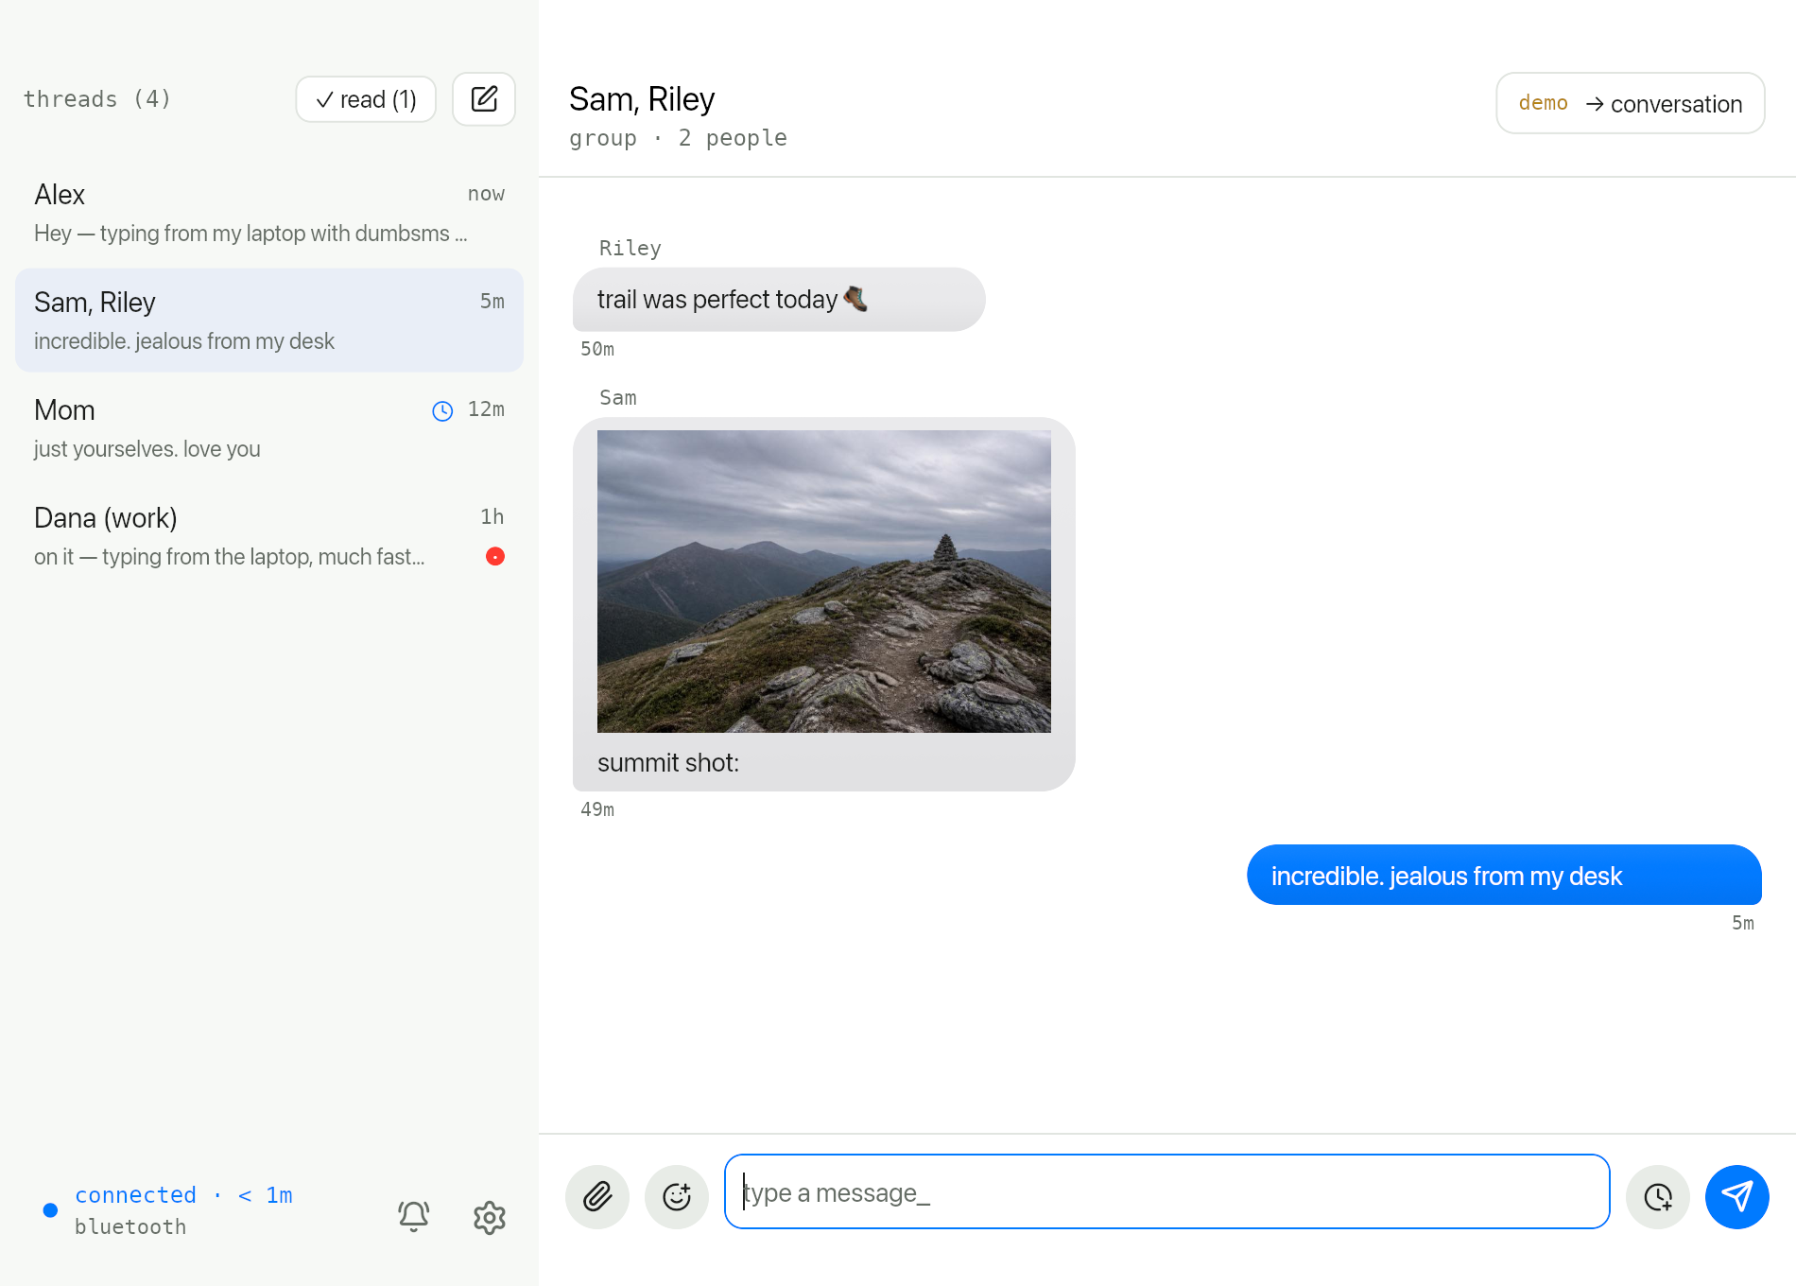Click the 'trail was perfect today' message bubble

coord(779,300)
